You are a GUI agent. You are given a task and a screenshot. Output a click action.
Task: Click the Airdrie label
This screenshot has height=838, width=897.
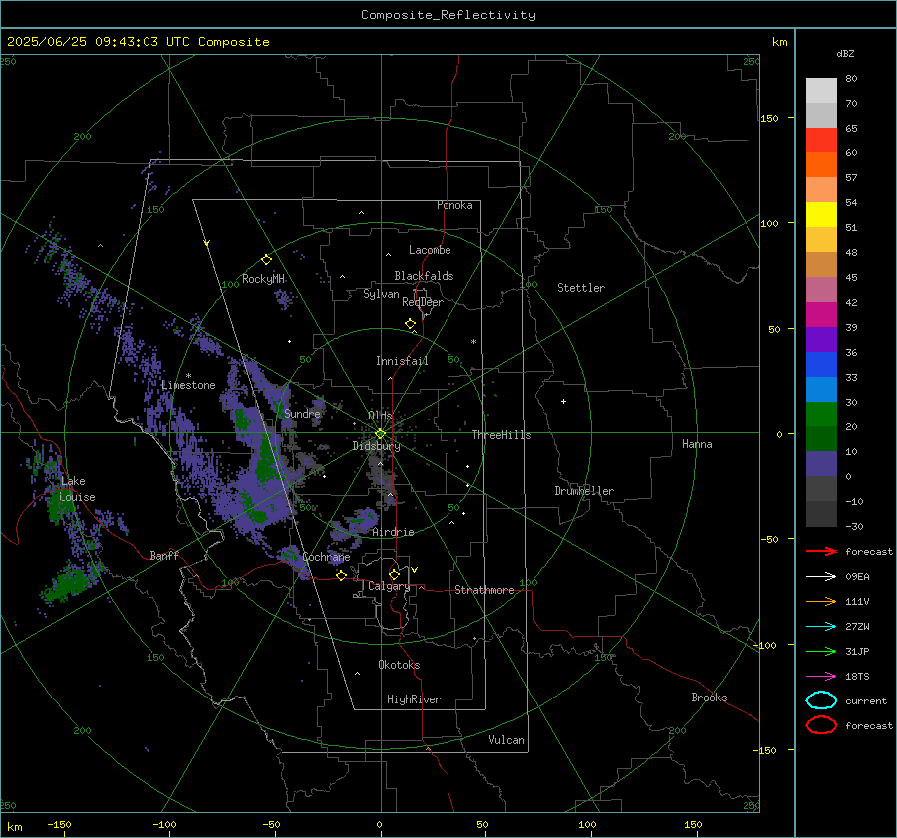coord(393,532)
